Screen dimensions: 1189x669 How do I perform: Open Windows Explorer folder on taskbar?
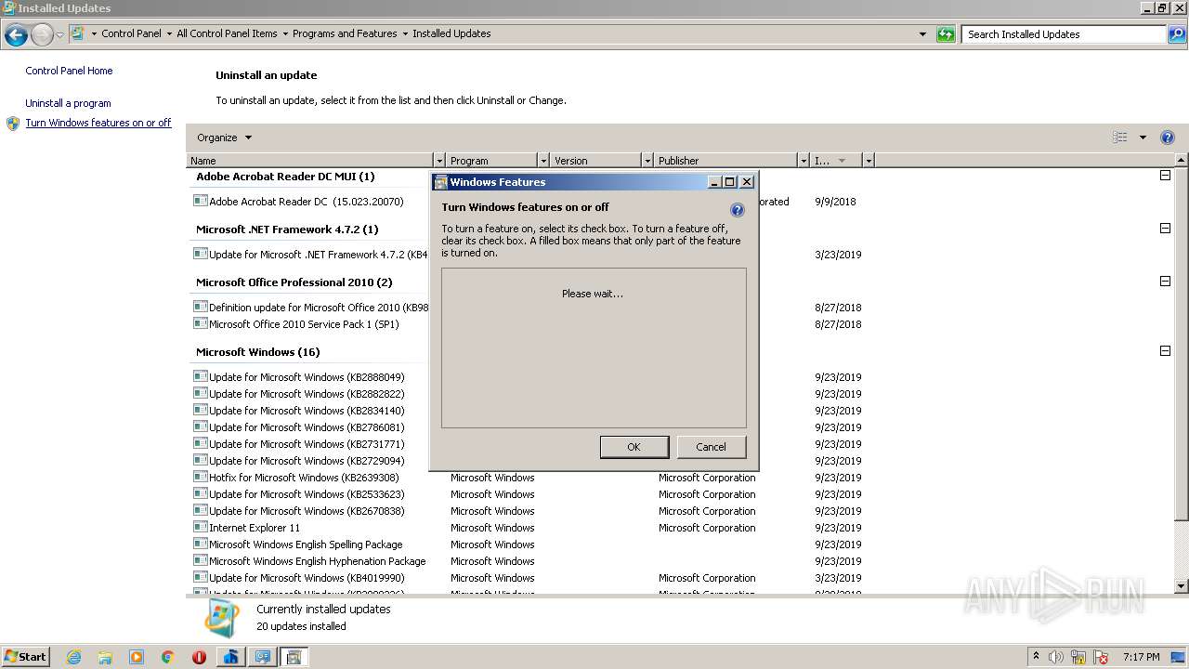[x=105, y=657]
